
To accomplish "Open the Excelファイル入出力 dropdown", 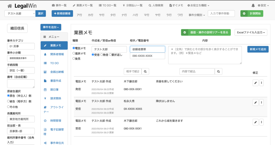I will click(x=251, y=32).
